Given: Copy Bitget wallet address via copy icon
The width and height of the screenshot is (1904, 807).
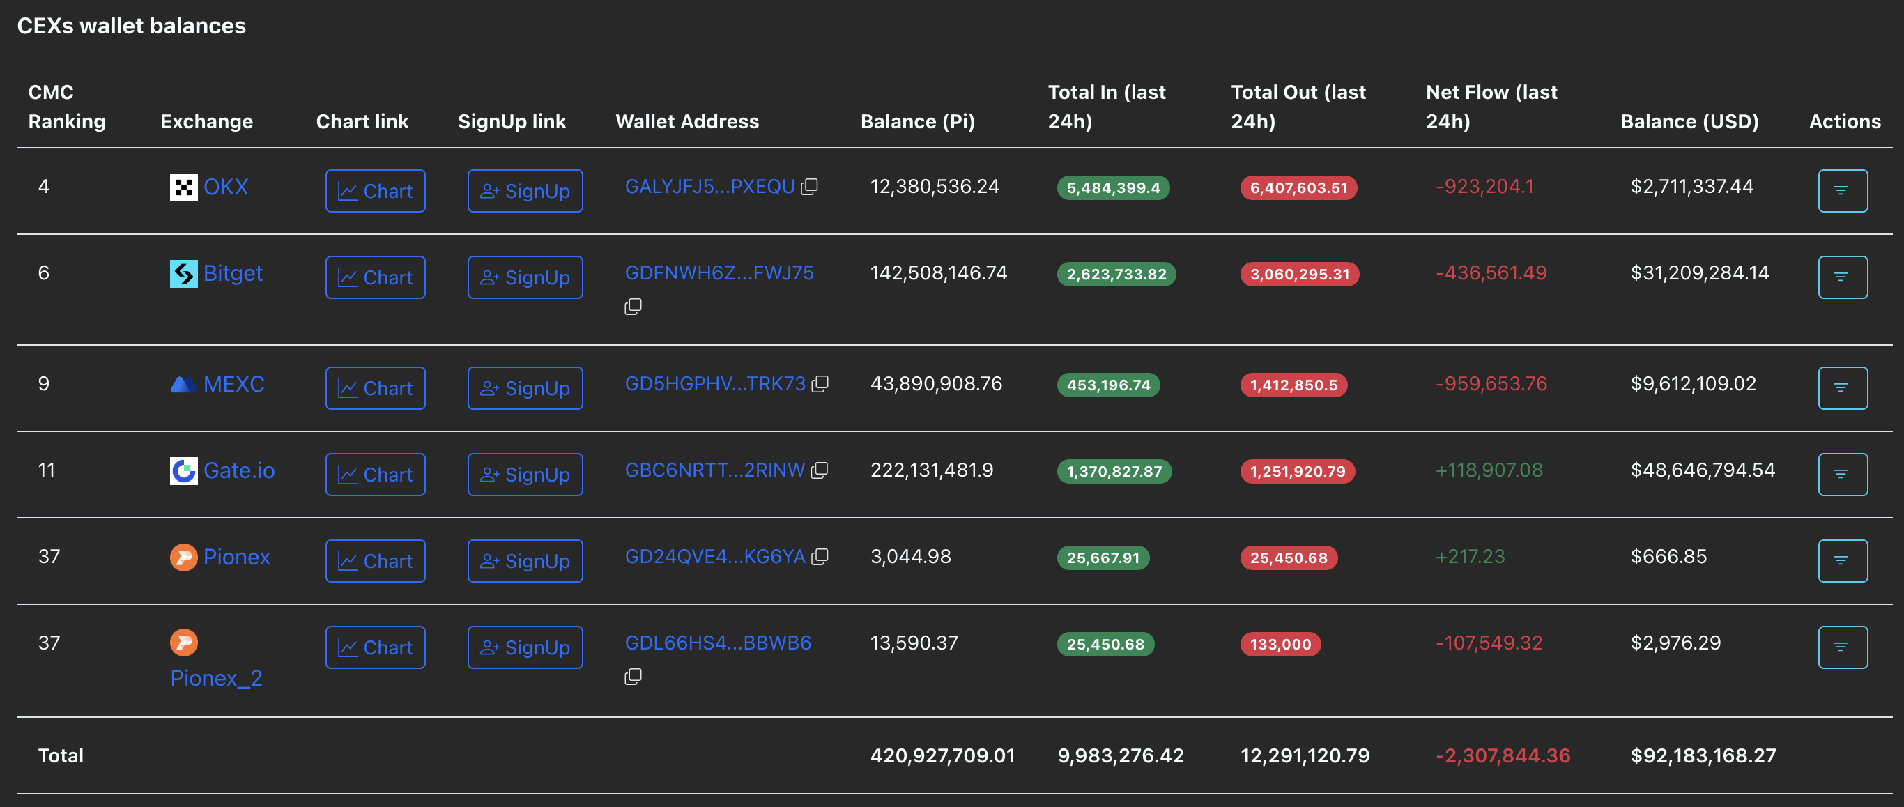Looking at the screenshot, I should (x=633, y=305).
